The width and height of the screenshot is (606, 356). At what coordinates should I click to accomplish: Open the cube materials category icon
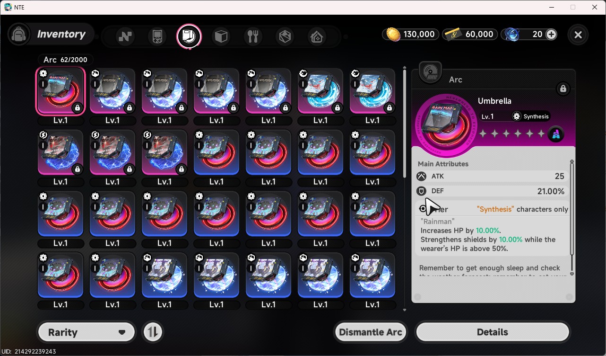tap(221, 36)
